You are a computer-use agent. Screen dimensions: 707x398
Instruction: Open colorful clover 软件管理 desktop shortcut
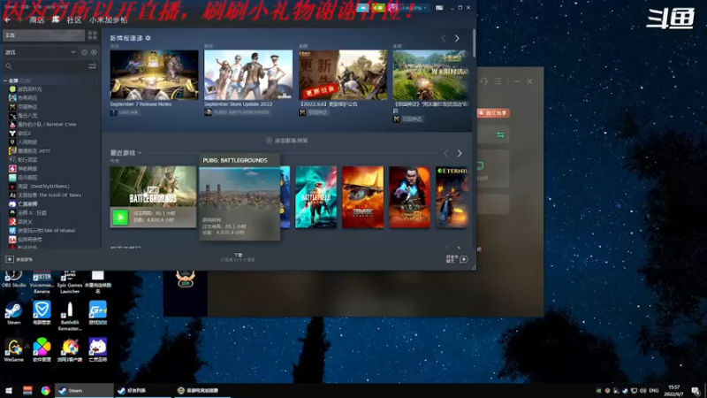[x=42, y=349]
